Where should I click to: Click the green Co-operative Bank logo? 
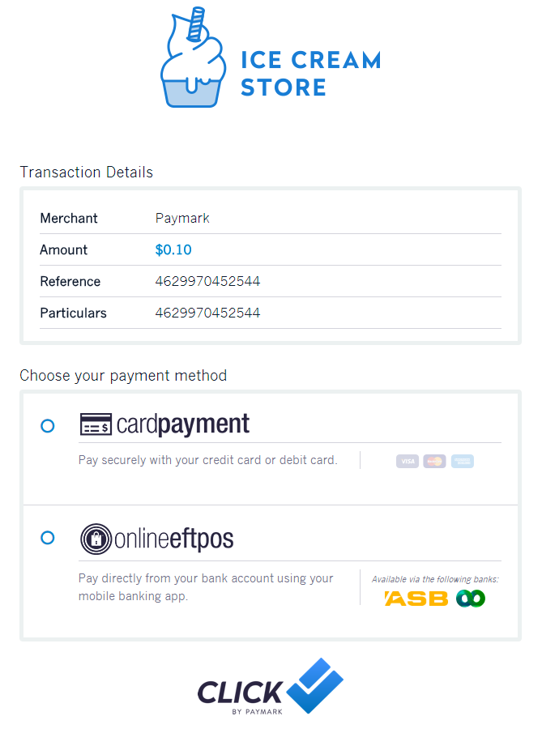[x=471, y=599]
